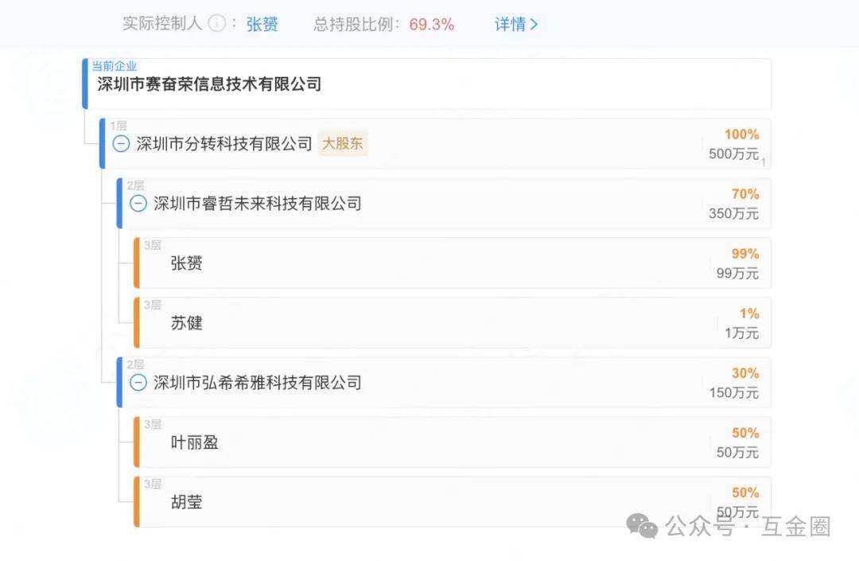Select shareholder 张赟 in the tree
This screenshot has height=561, width=859.
pyautogui.click(x=187, y=263)
